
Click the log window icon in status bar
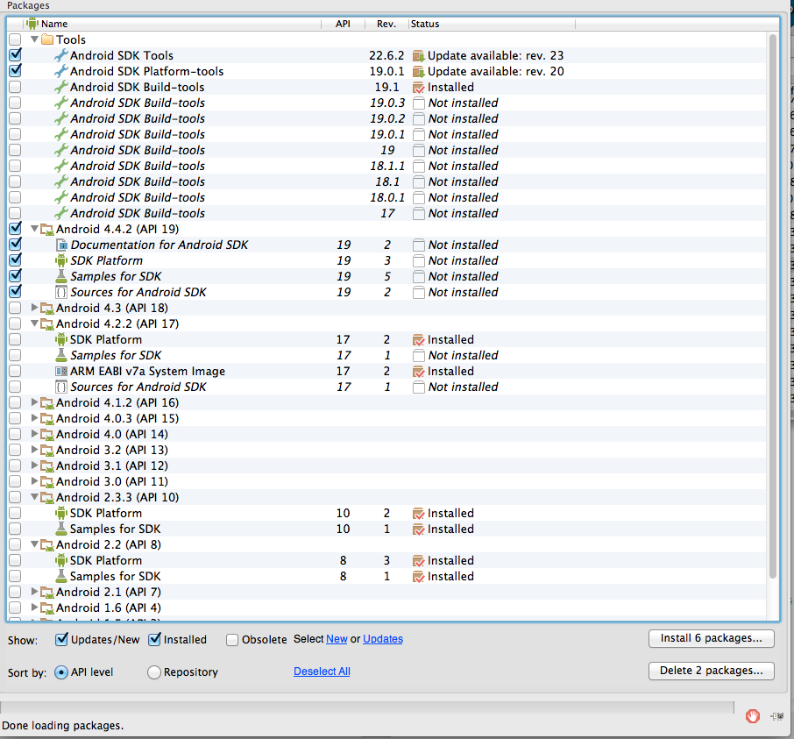[x=776, y=716]
